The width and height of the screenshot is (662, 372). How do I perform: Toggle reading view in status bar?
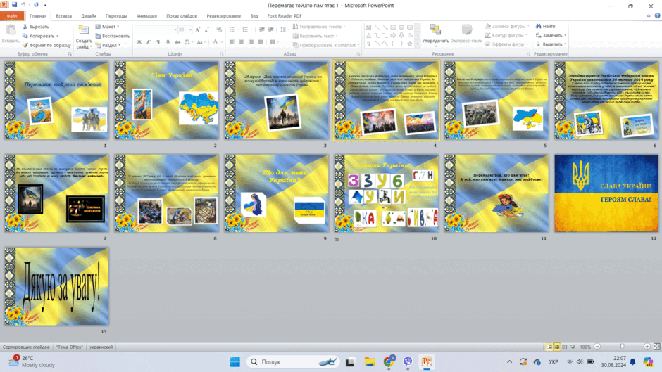point(565,347)
